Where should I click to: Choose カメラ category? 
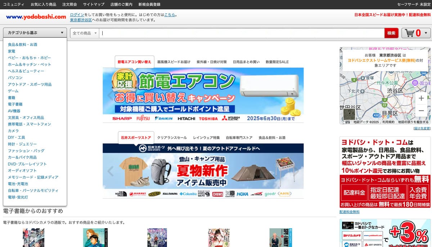click(x=13, y=131)
